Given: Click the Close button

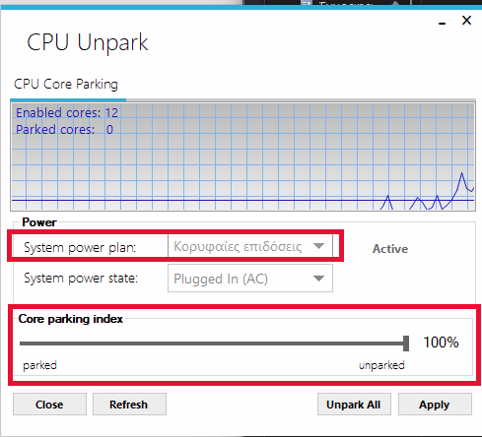Looking at the screenshot, I should [x=49, y=405].
